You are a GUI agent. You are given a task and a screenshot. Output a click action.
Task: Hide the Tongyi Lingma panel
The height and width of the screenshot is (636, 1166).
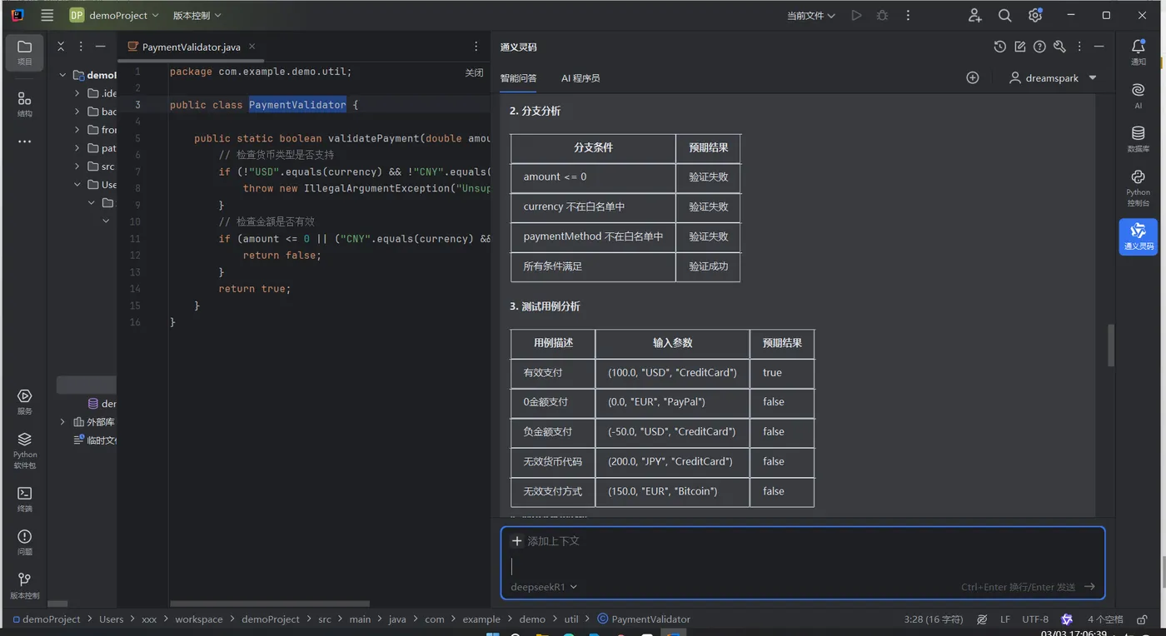click(x=1099, y=47)
